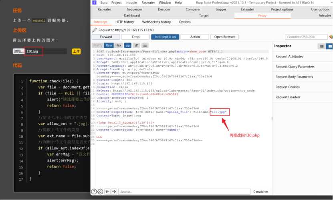
Task: Open the Help menu
Action: (x=178, y=2)
